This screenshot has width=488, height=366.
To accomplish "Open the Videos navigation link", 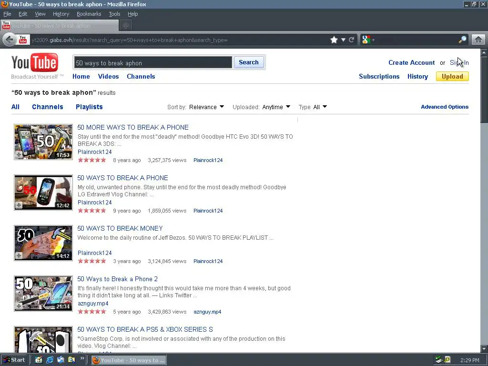I will tap(108, 77).
